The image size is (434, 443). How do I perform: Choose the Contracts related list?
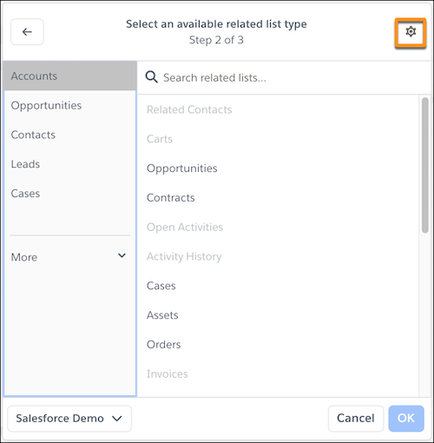coord(171,198)
